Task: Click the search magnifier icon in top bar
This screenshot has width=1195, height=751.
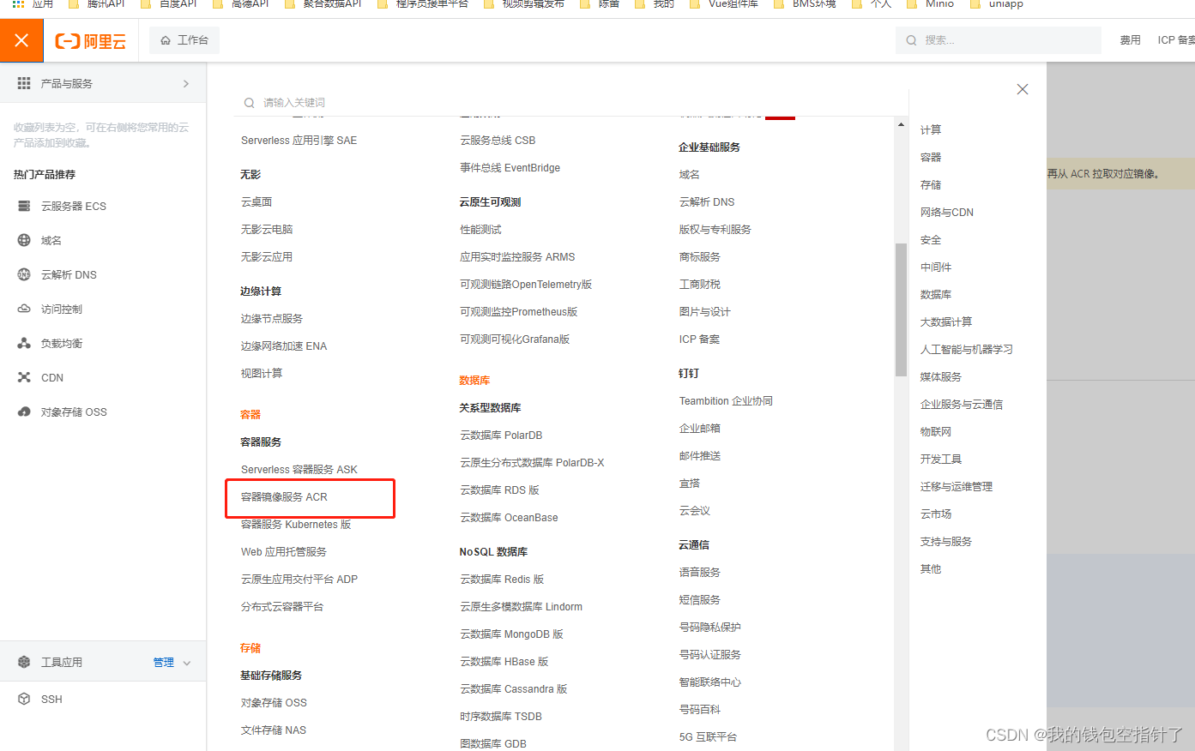Action: (911, 40)
